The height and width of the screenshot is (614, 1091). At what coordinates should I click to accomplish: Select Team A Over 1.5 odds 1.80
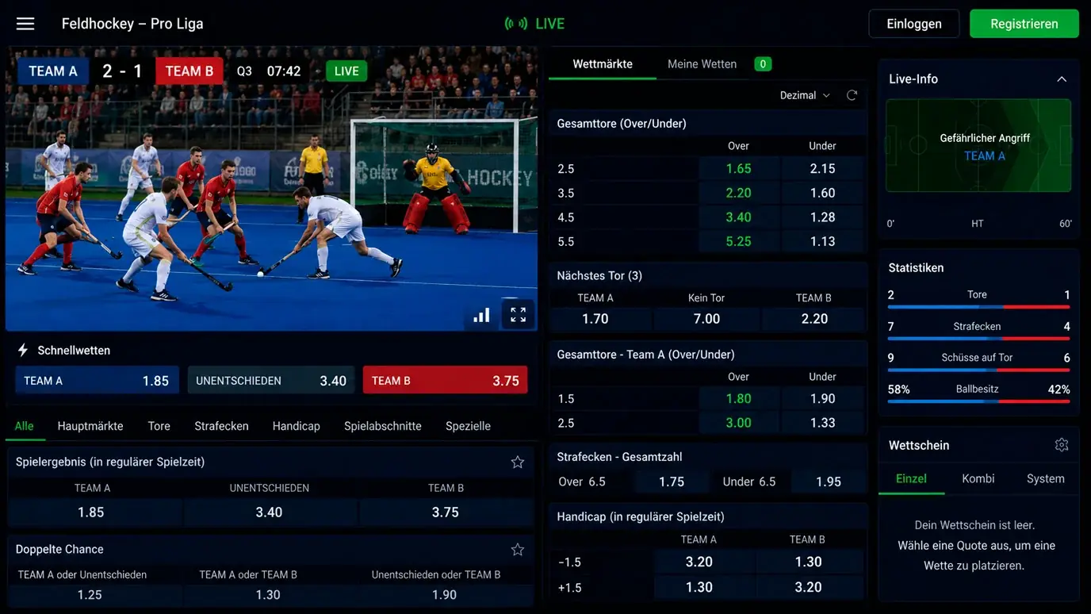pos(739,399)
